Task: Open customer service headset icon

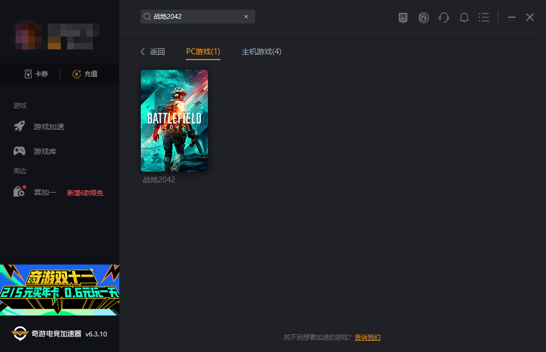Action: [444, 17]
